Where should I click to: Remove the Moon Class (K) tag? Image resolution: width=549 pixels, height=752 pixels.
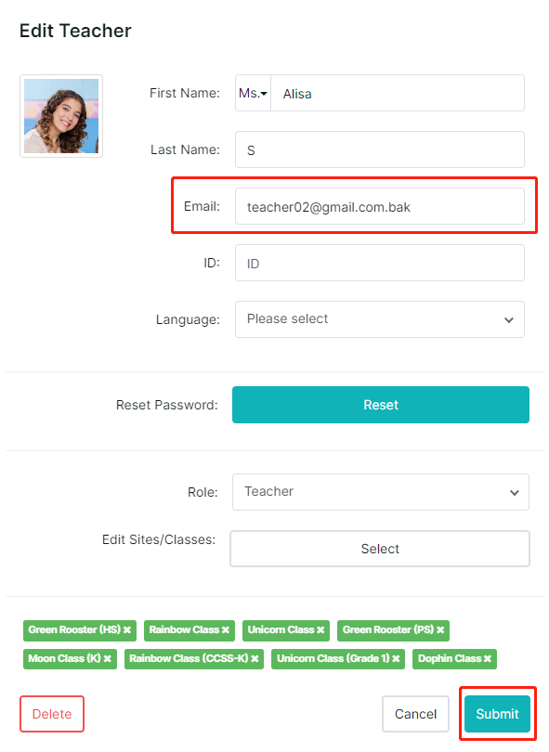(108, 659)
